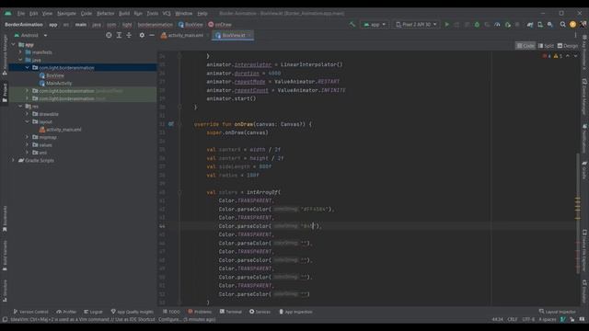Click the override gutter icon beside onDraw
589x331 pixels.
[171, 124]
